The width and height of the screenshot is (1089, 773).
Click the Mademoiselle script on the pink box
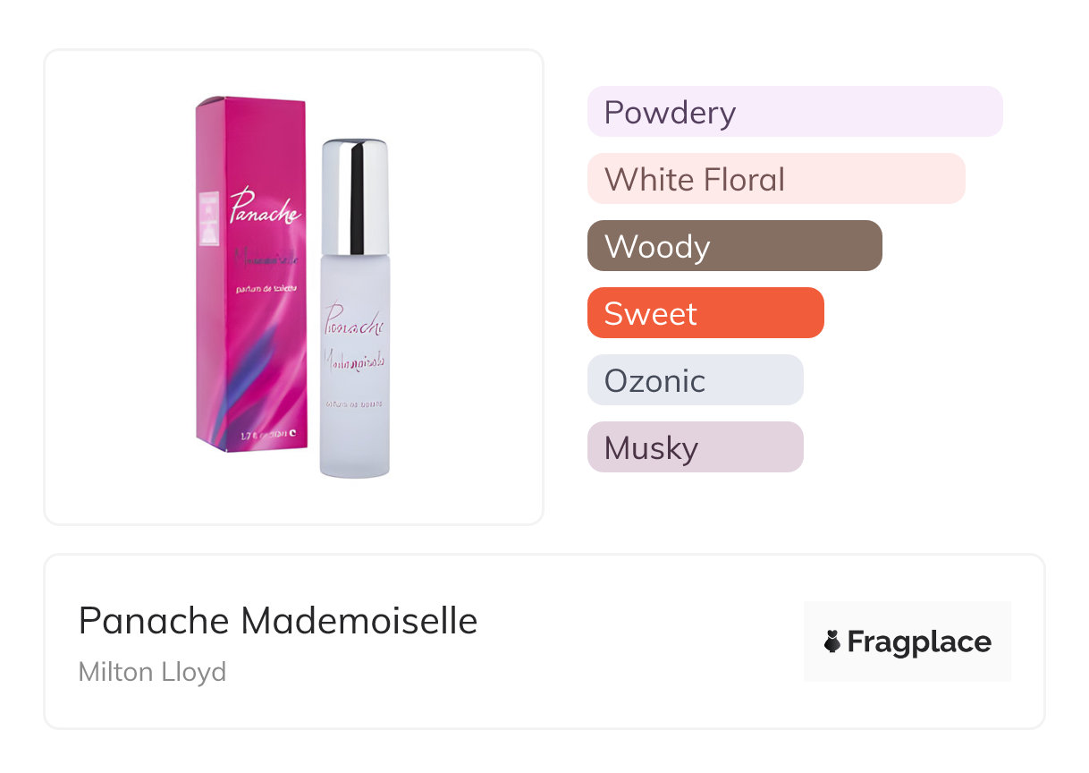point(268,257)
